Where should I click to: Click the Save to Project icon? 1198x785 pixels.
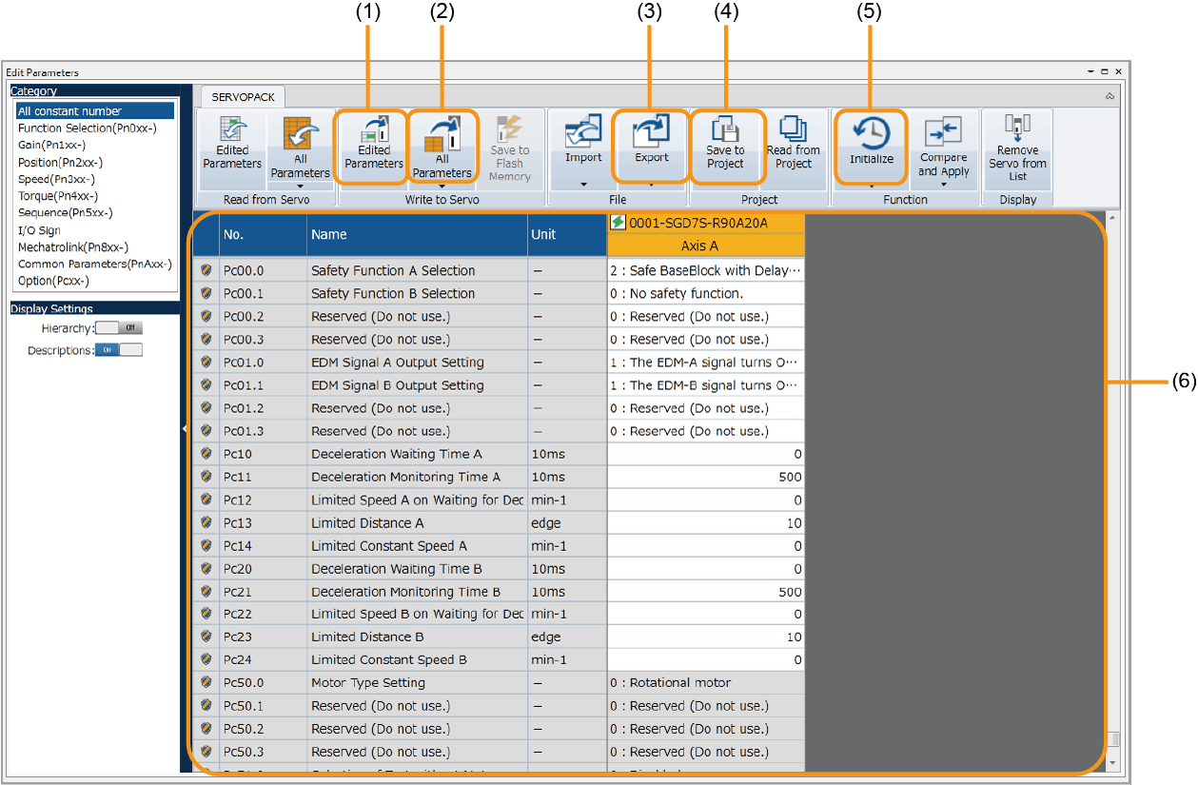pyautogui.click(x=725, y=129)
